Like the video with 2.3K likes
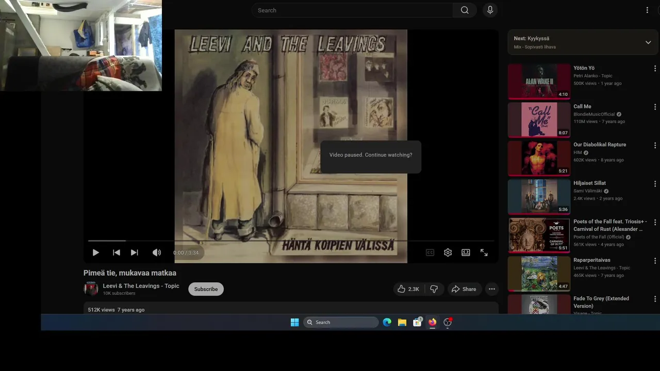660x371 pixels. (408, 289)
